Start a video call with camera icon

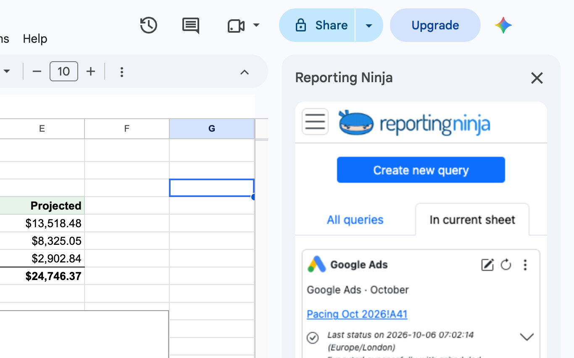236,26
